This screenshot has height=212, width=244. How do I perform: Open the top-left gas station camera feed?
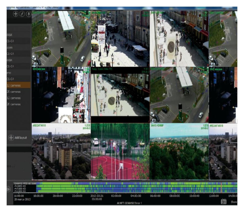[61, 38]
